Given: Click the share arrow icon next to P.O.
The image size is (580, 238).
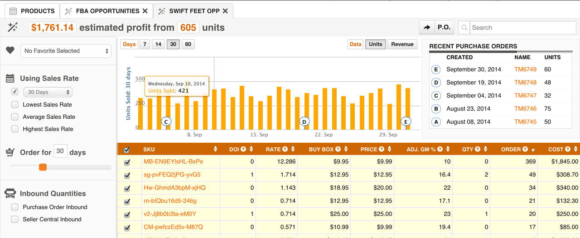Looking at the screenshot, I should (427, 28).
